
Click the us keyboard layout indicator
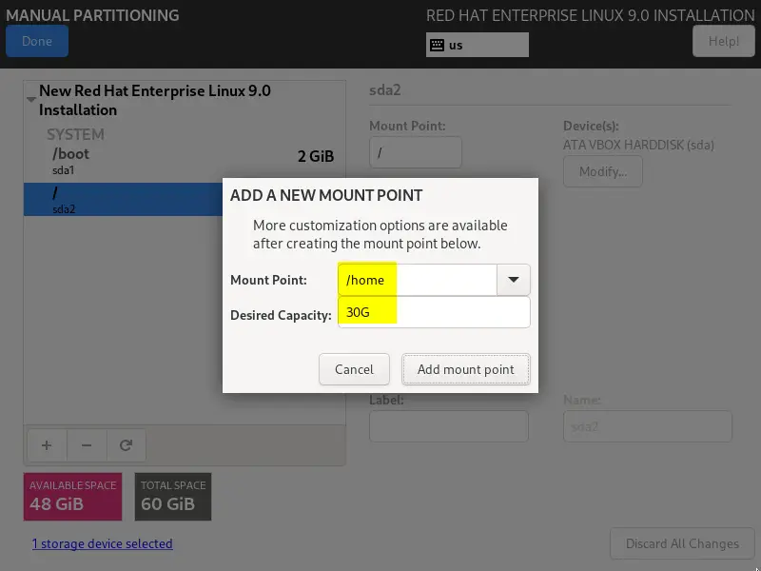(478, 45)
